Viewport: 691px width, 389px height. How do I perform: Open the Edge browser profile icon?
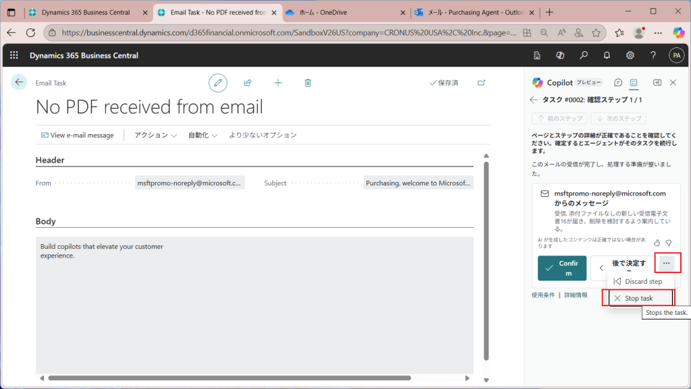(x=638, y=32)
